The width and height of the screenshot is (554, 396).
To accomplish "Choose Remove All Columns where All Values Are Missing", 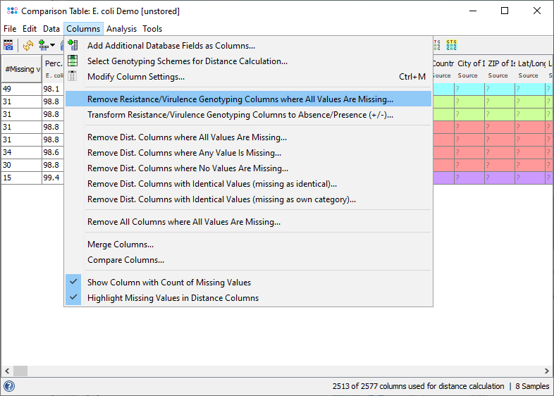I will 183,222.
